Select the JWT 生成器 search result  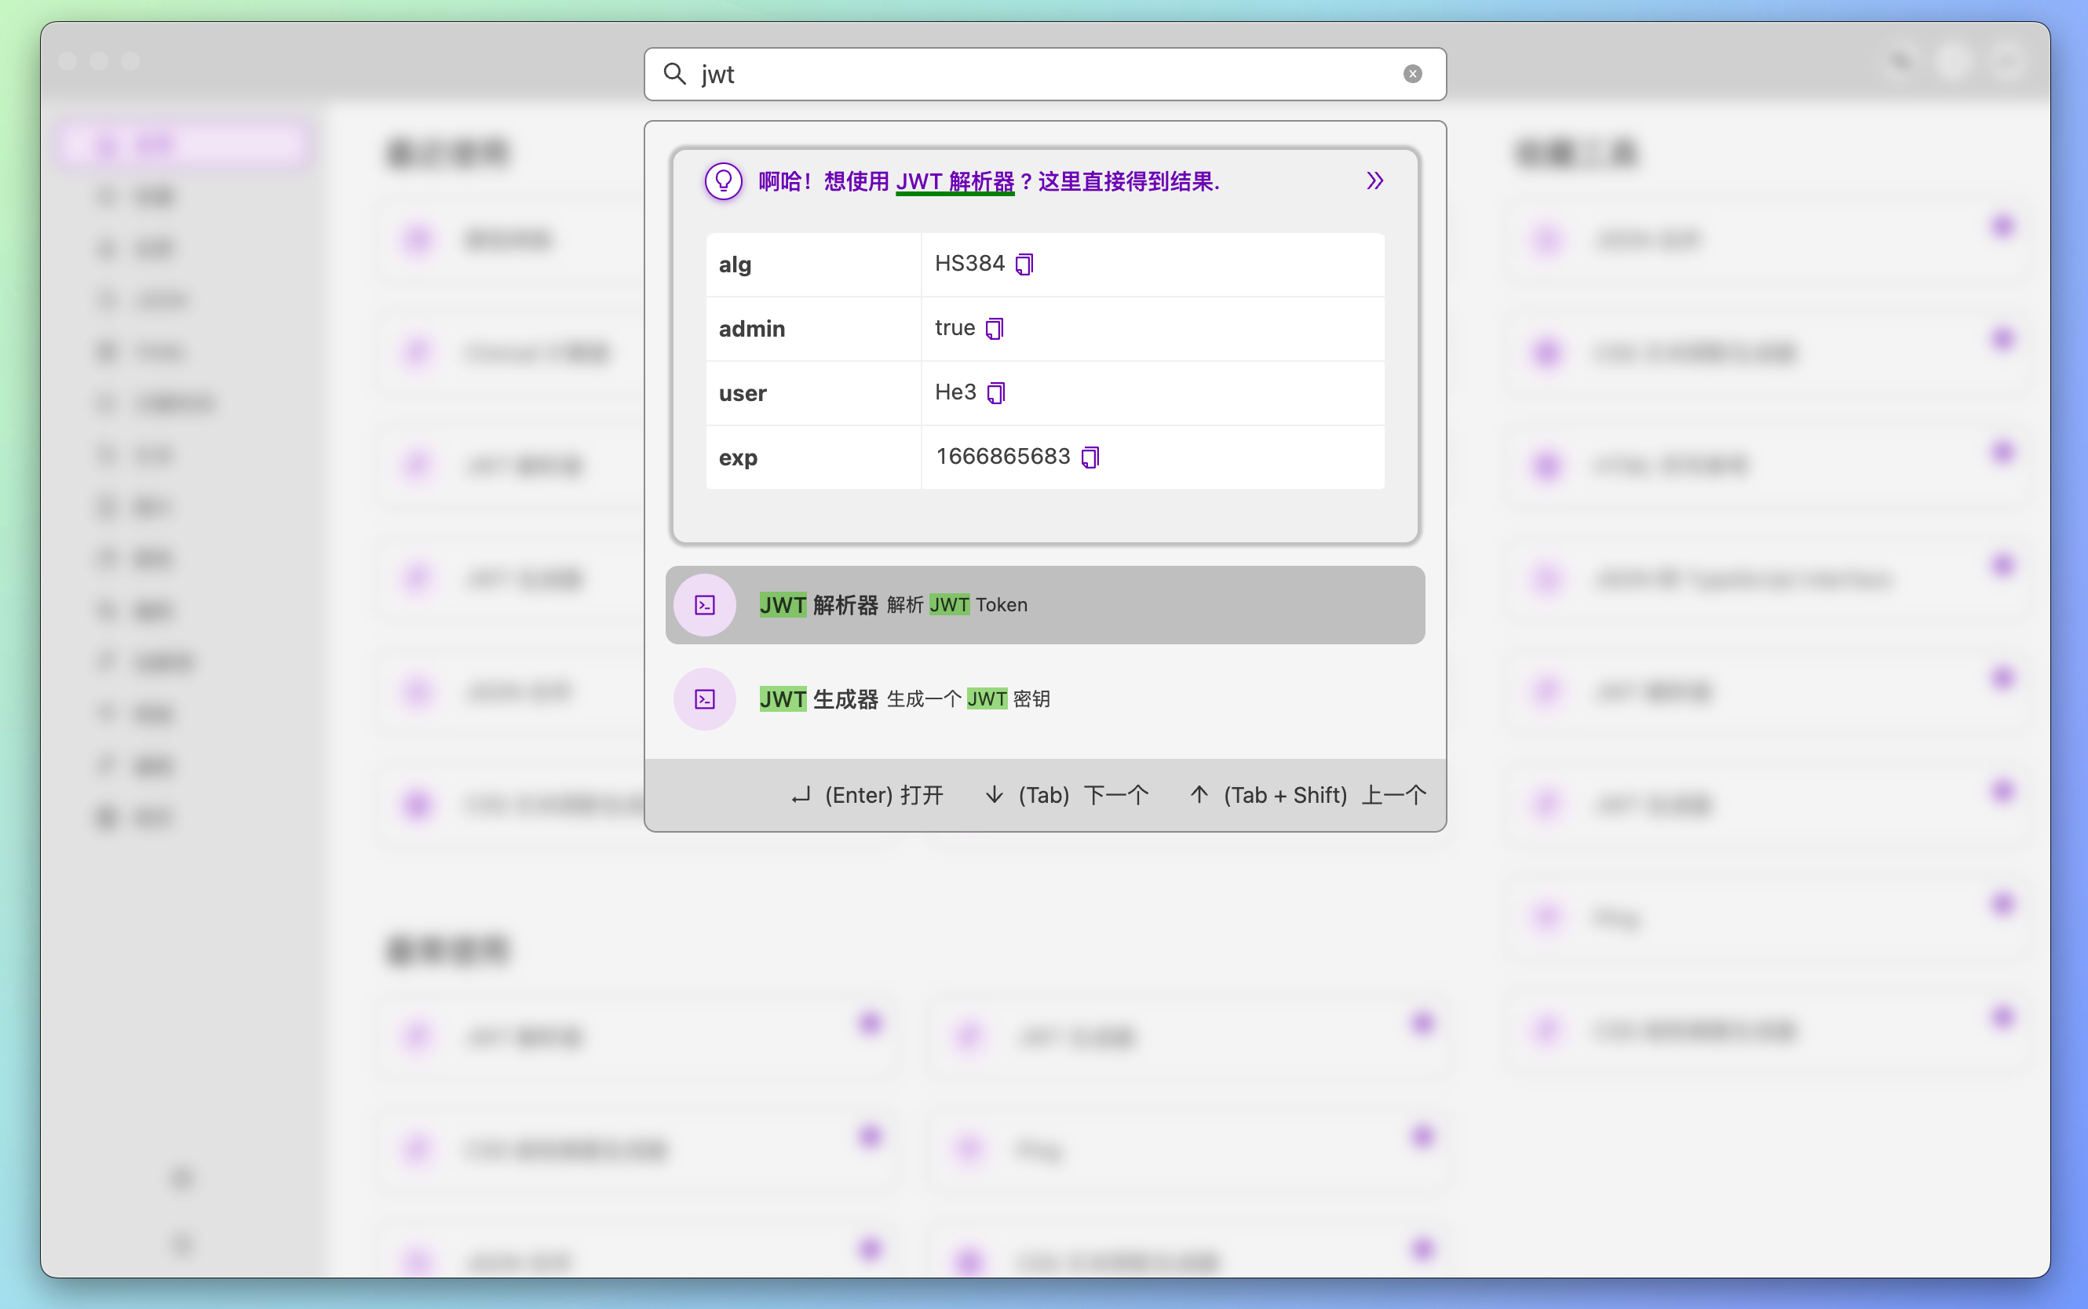pos(1044,698)
